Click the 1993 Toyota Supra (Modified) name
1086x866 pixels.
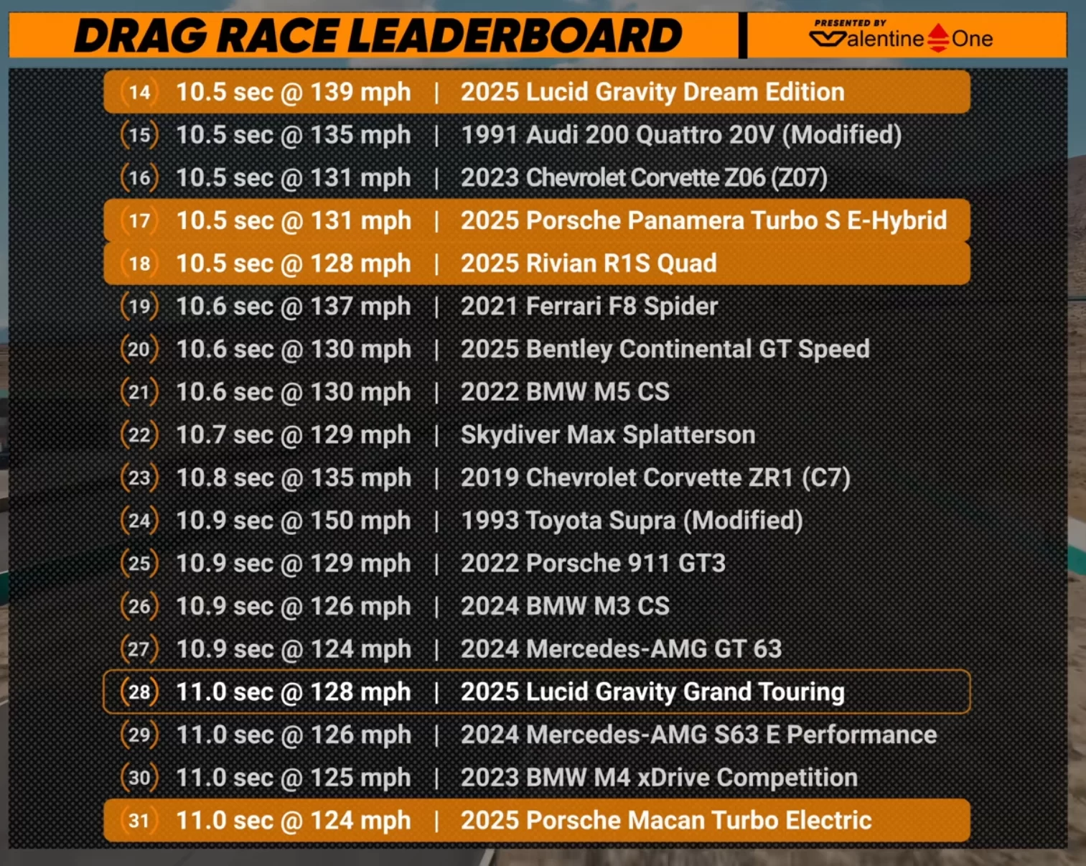click(632, 521)
